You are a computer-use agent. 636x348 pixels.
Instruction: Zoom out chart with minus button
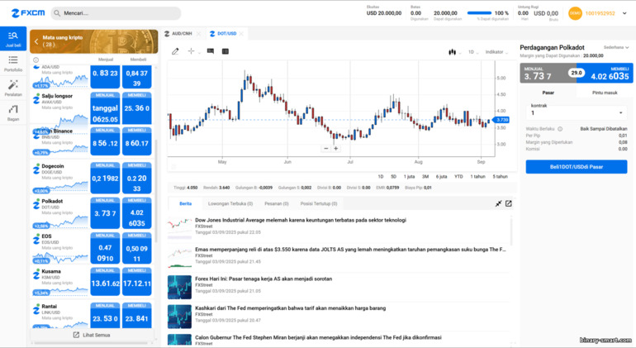[x=325, y=149]
